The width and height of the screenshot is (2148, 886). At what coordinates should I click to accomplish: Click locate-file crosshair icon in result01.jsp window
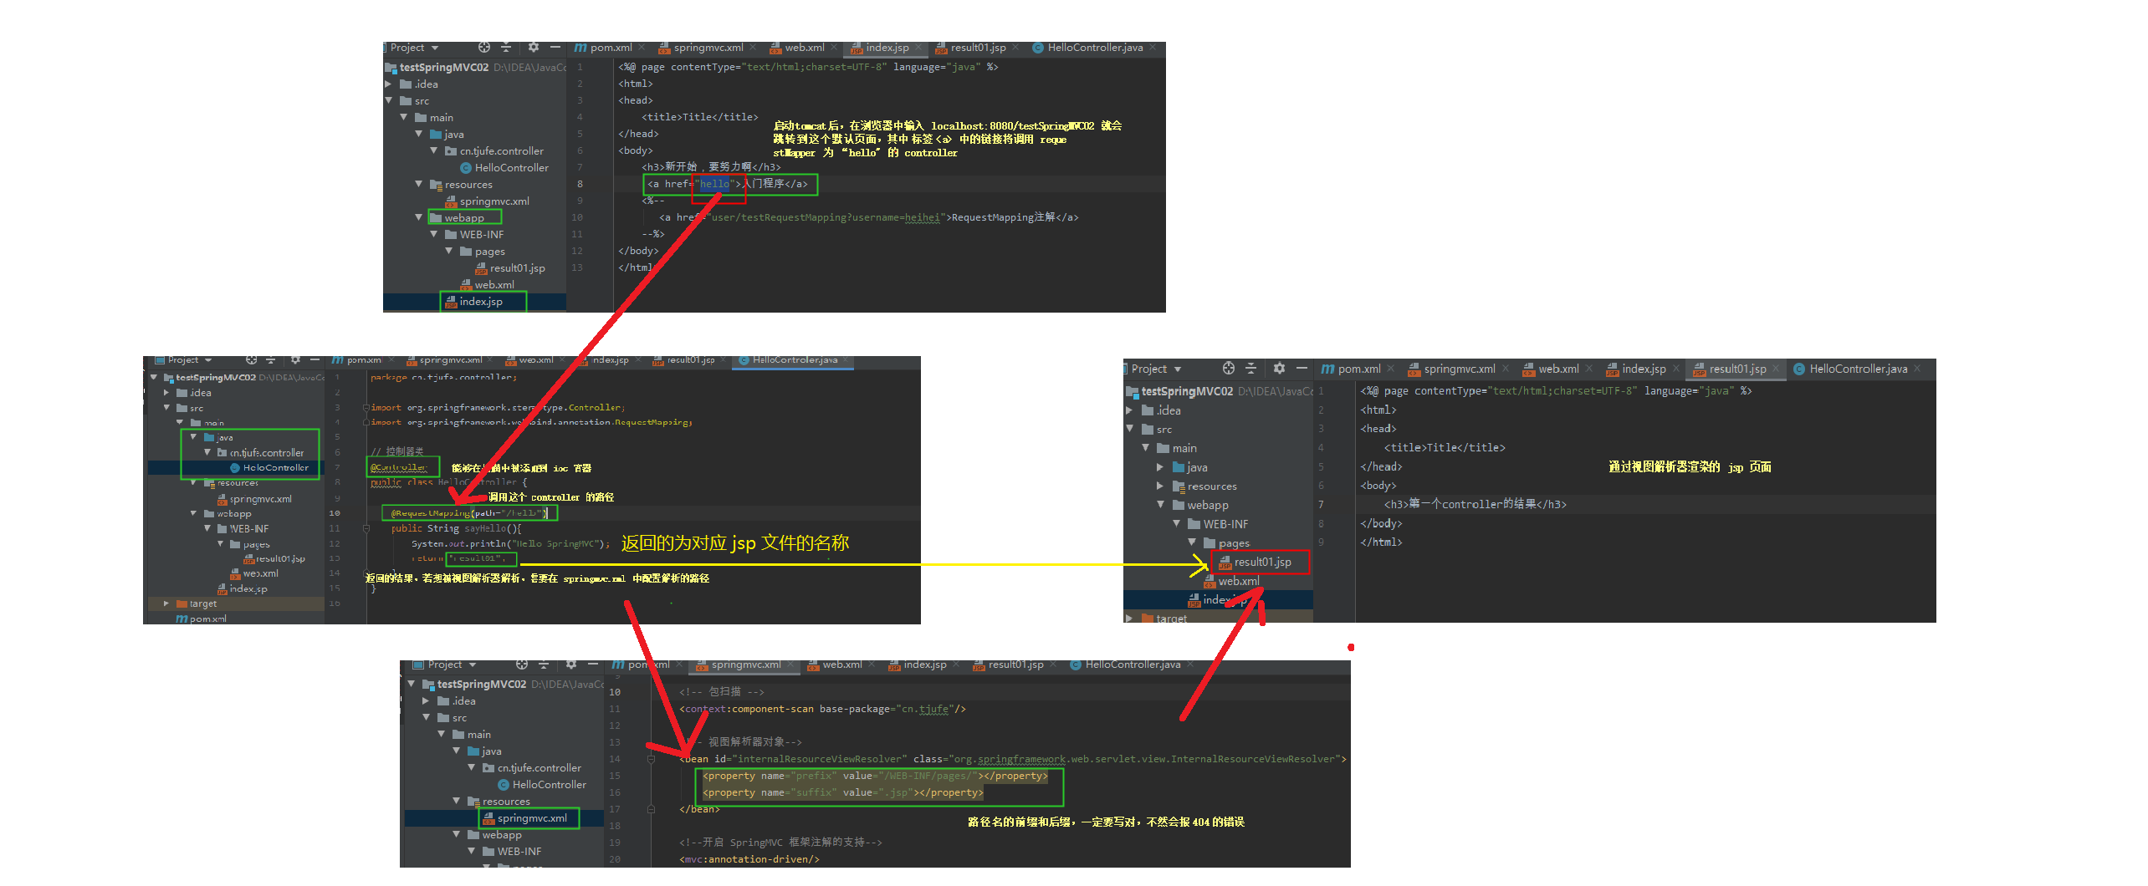(x=1229, y=369)
